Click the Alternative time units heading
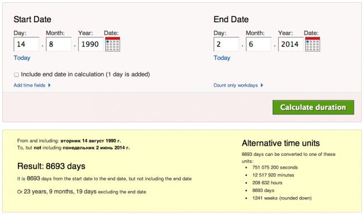The width and height of the screenshot is (364, 215). tap(281, 143)
